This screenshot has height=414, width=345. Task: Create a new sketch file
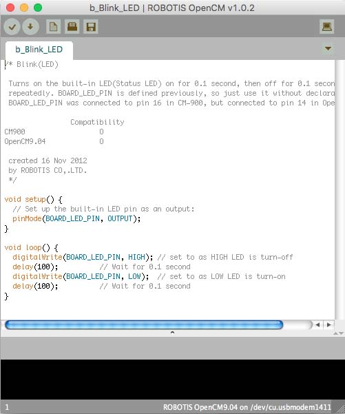pyautogui.click(x=53, y=27)
